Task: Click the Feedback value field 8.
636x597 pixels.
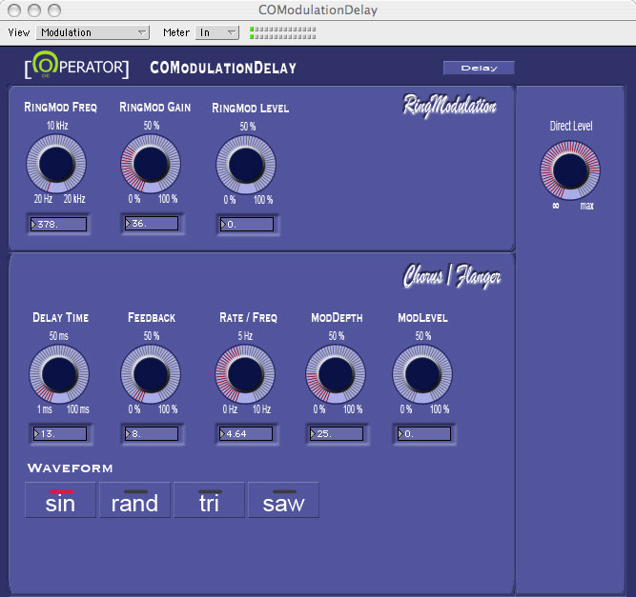Action: click(x=152, y=434)
